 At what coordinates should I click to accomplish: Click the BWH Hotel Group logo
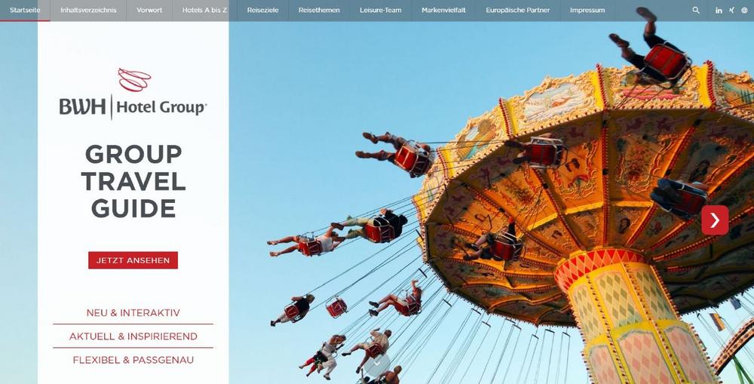point(133,94)
